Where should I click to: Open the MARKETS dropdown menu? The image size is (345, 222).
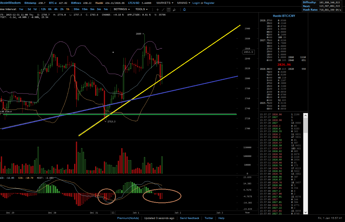[165, 3]
